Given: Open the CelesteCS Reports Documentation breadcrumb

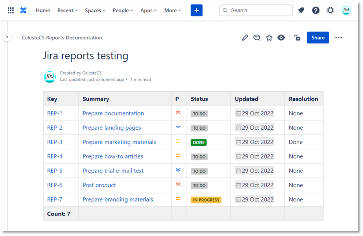Looking at the screenshot, I should coord(62,38).
